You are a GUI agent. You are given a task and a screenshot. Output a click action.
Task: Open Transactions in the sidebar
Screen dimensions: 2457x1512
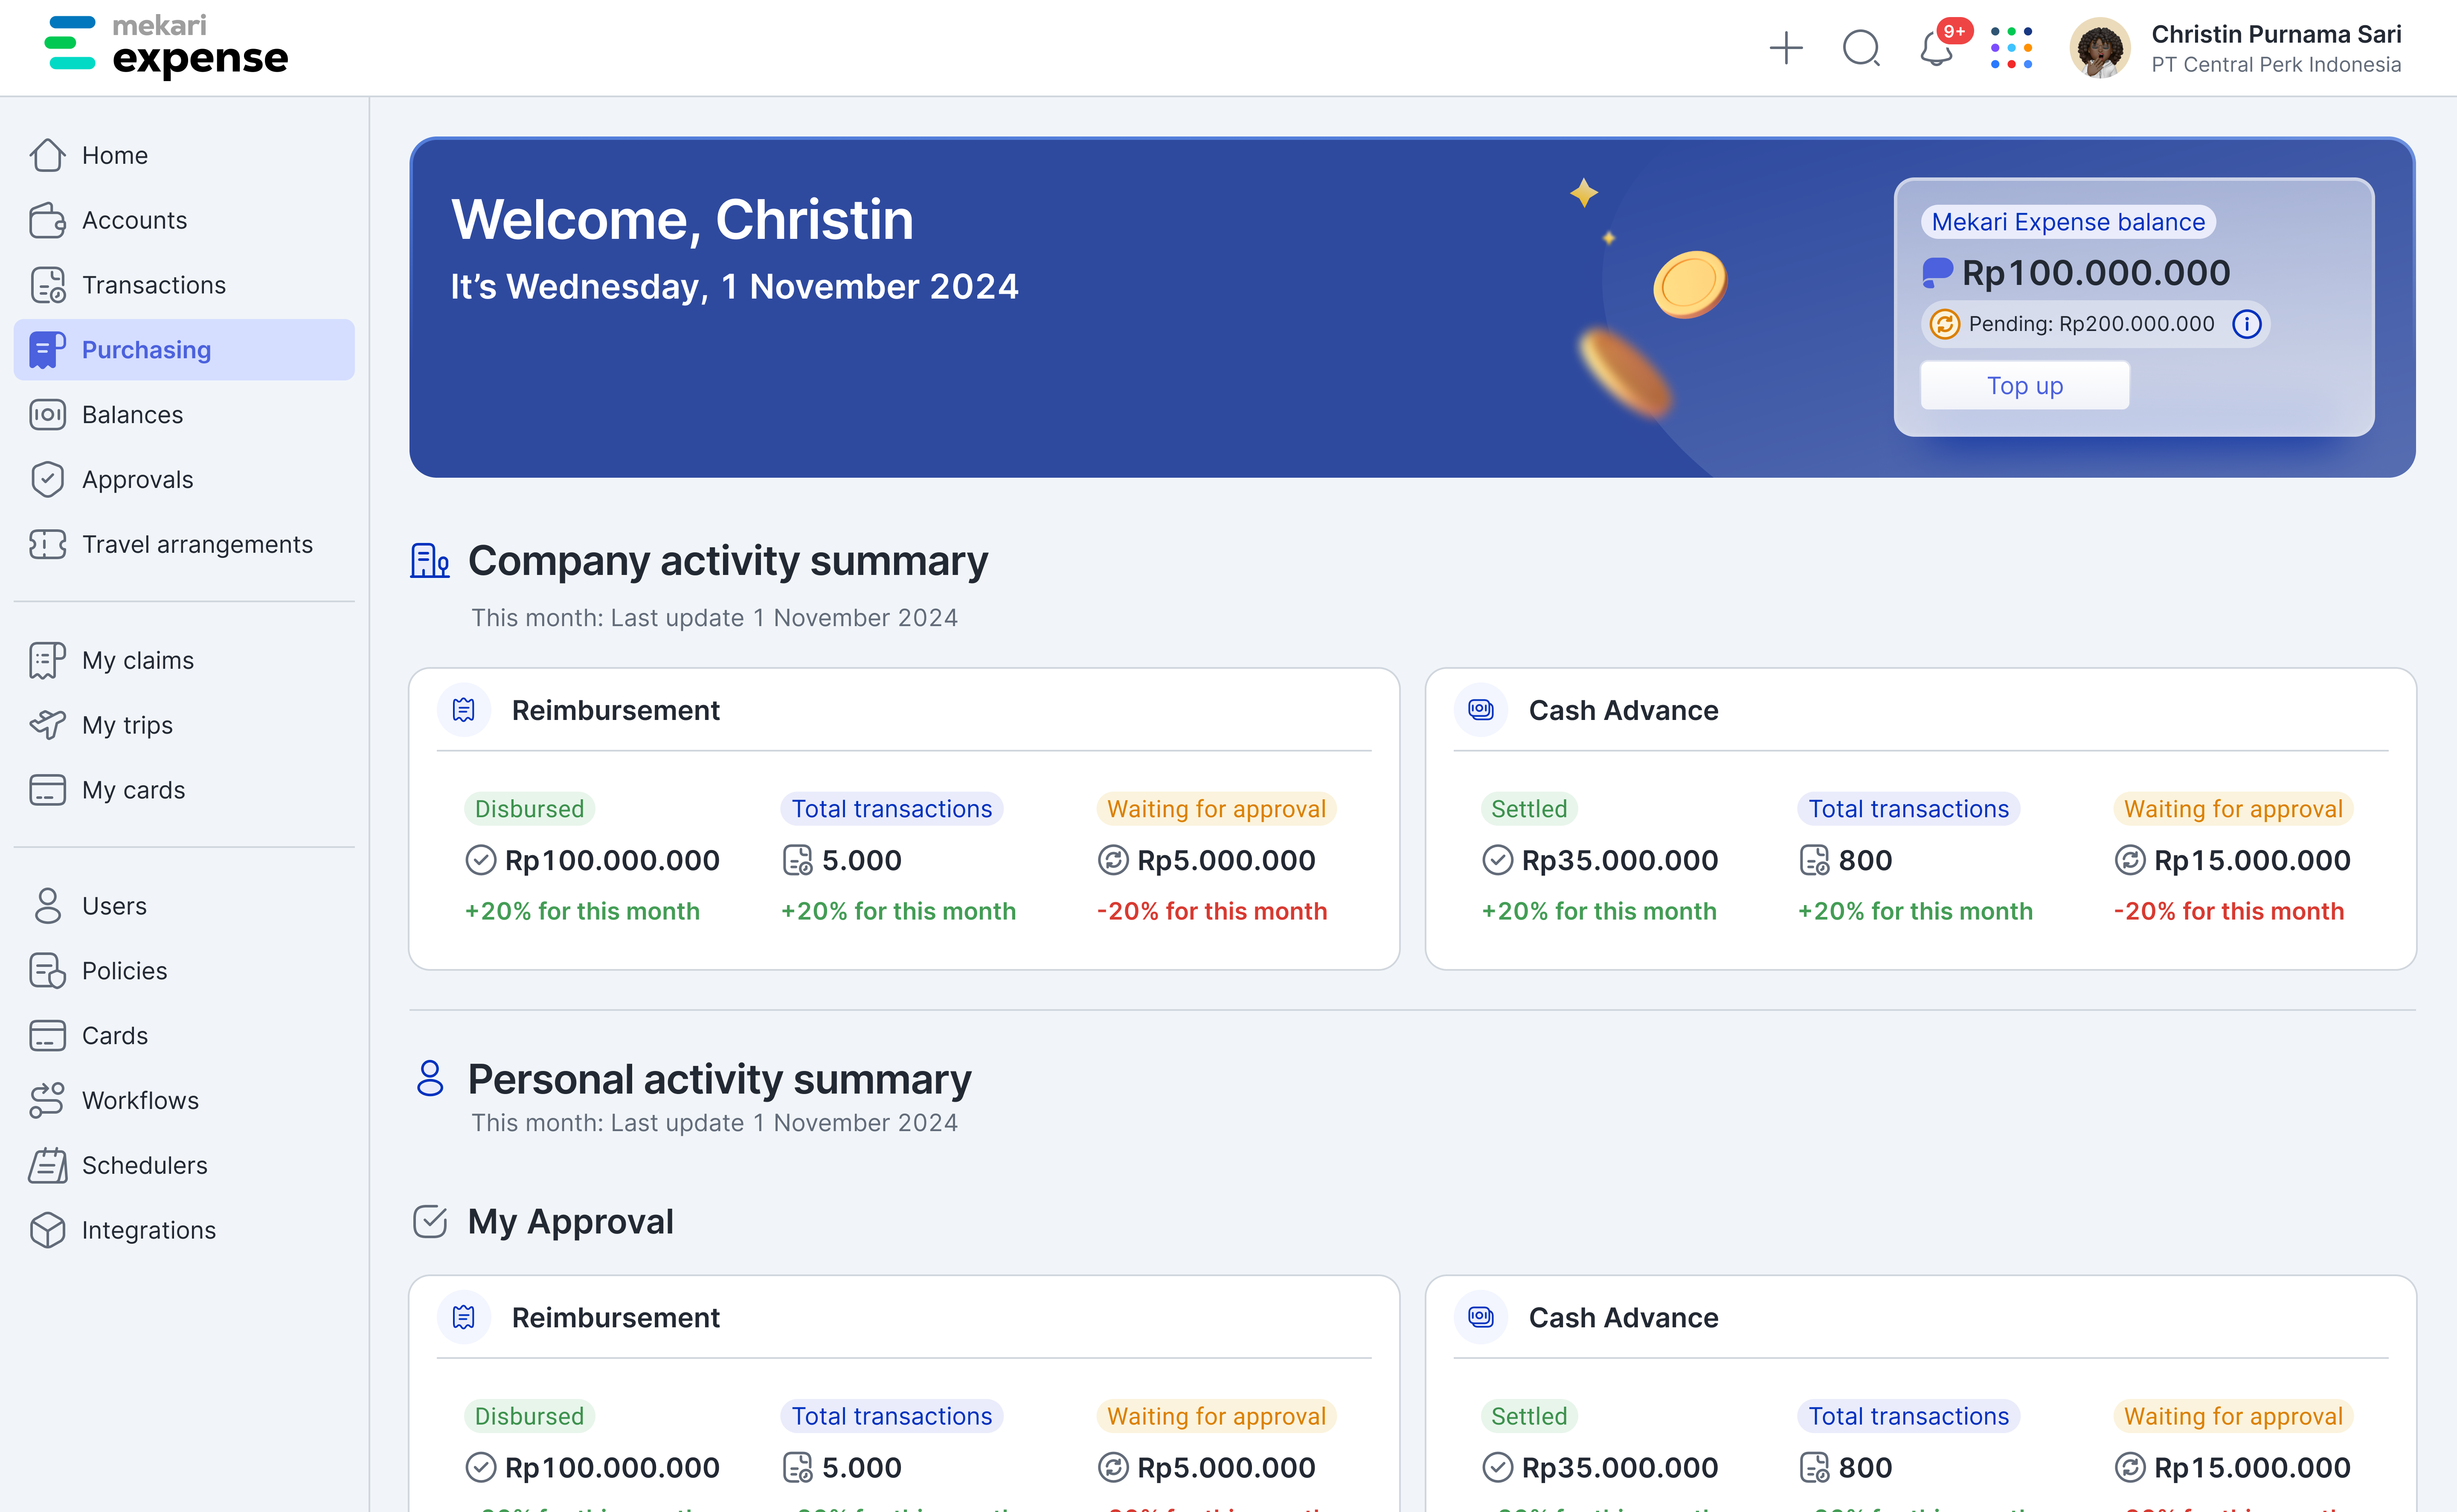pos(154,285)
